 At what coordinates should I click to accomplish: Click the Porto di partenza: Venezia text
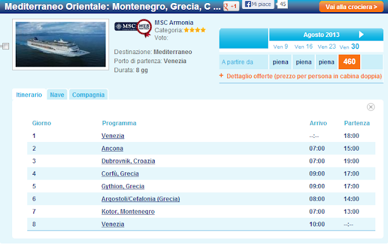150,61
